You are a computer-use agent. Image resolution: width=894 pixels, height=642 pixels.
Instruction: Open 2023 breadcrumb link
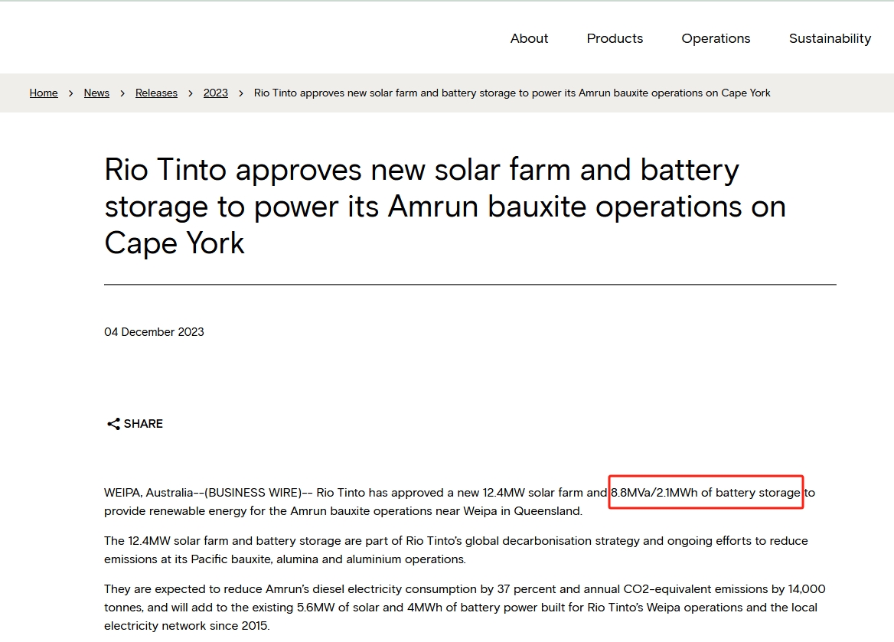(216, 93)
